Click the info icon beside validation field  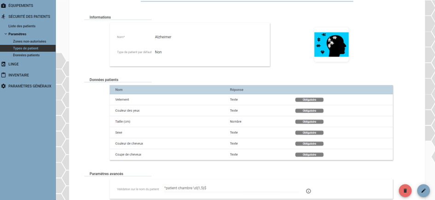(308, 191)
